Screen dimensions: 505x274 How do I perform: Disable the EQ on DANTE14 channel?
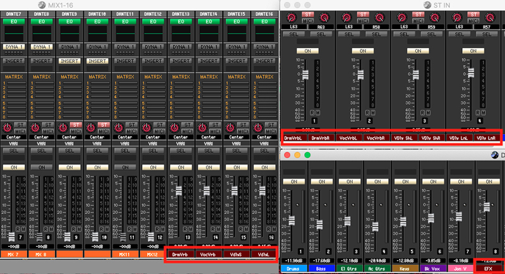point(208,21)
